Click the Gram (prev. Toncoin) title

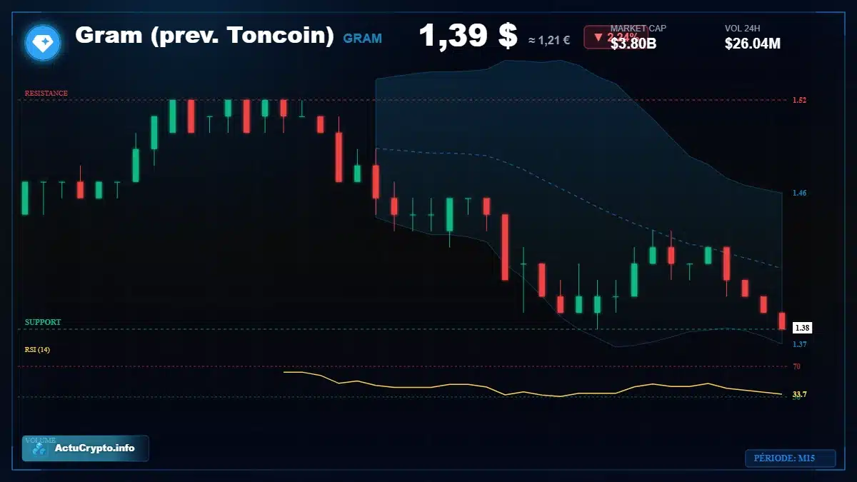pyautogui.click(x=204, y=35)
